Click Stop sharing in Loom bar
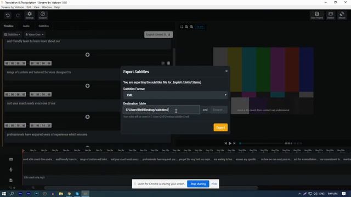 click(198, 184)
